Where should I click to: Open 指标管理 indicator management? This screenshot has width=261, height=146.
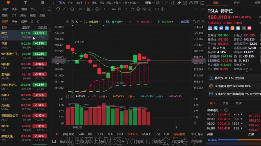[x=179, y=134]
